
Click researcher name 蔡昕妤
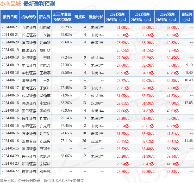point(45,50)
